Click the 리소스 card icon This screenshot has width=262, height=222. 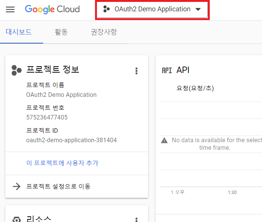(17, 219)
